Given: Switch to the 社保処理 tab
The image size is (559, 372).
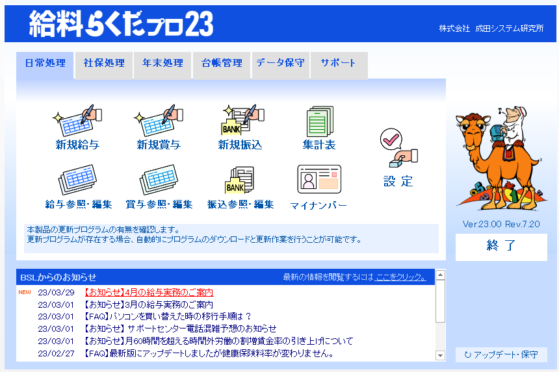Looking at the screenshot, I should pyautogui.click(x=104, y=64).
